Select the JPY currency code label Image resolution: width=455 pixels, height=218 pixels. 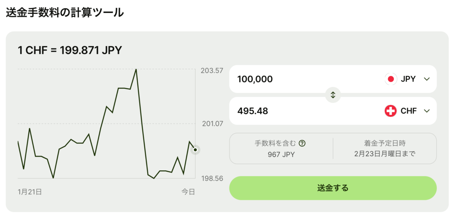pyautogui.click(x=408, y=79)
